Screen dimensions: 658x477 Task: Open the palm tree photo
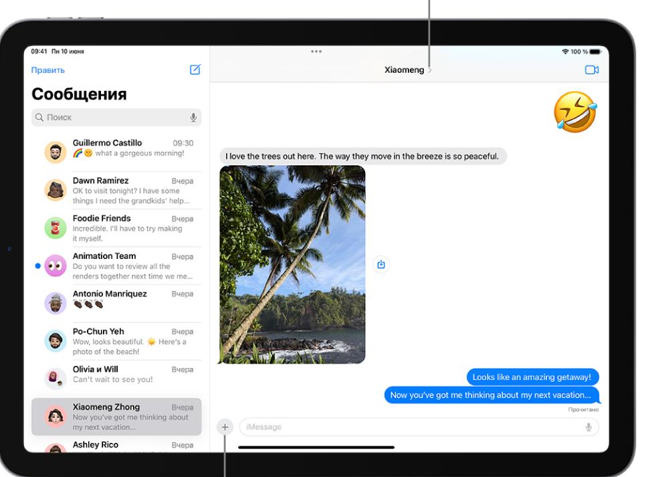pyautogui.click(x=292, y=264)
